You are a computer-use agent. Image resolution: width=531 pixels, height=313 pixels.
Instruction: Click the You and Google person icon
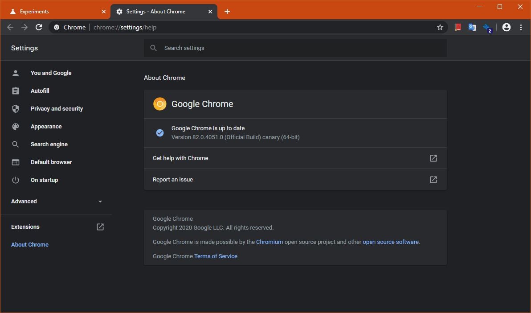(16, 73)
